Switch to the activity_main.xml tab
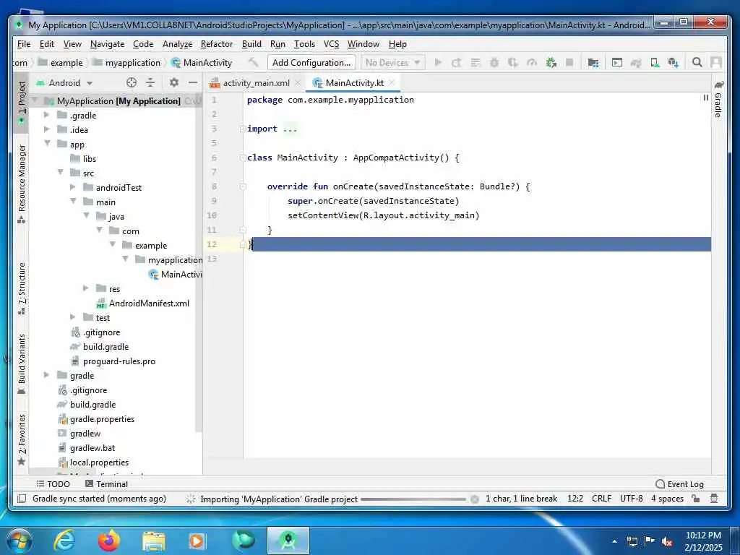Viewport: 740px width, 555px height. pos(255,82)
